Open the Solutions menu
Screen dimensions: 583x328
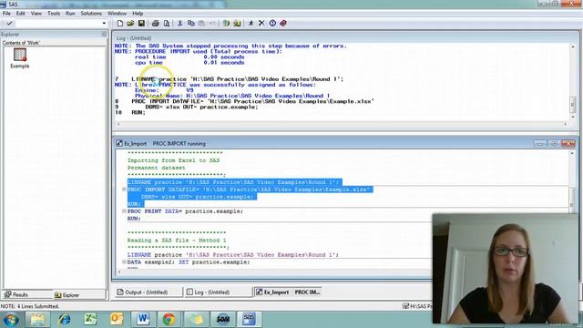click(91, 14)
